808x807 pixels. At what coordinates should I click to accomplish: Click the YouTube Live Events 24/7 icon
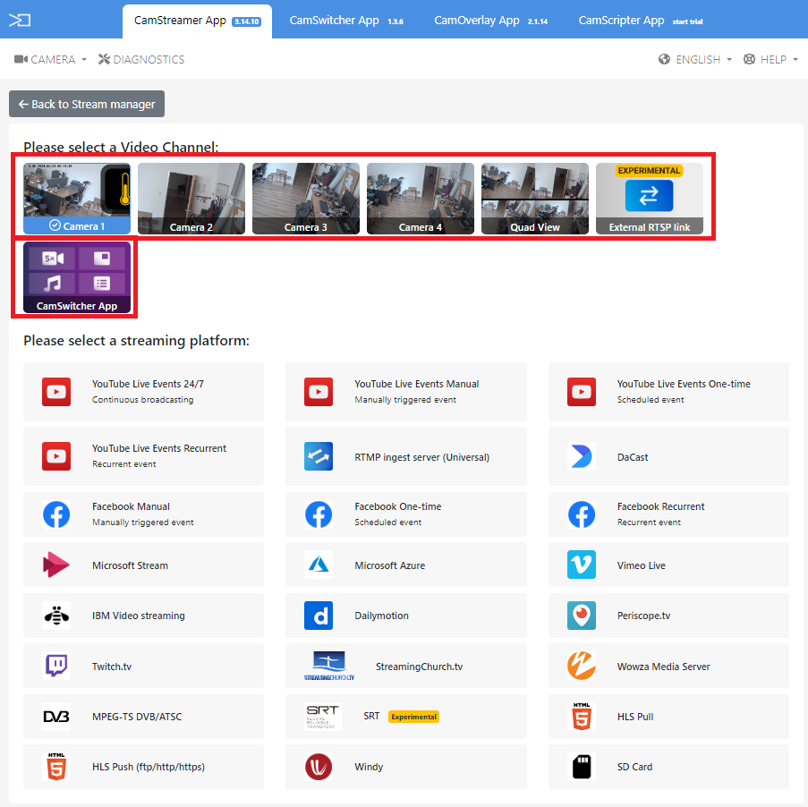pos(56,392)
